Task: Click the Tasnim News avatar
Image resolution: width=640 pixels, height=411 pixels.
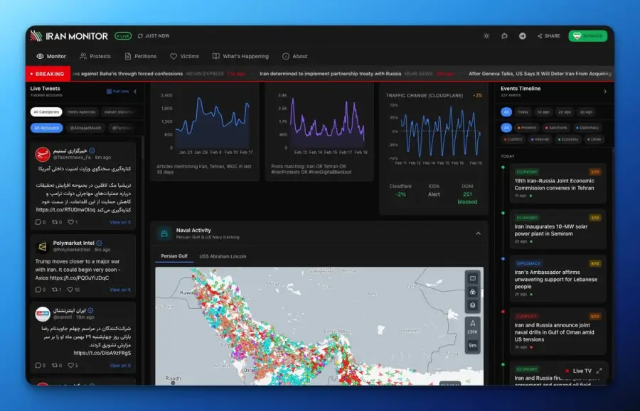Action: pos(43,154)
